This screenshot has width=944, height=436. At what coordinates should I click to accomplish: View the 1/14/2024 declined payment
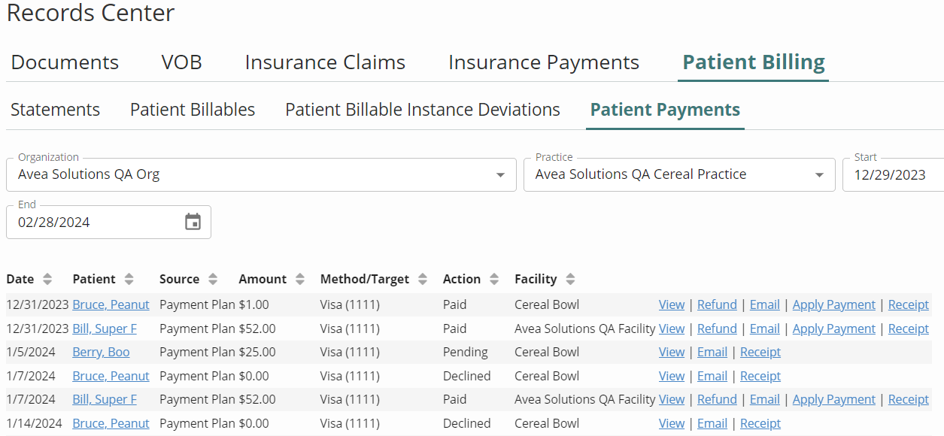(672, 423)
